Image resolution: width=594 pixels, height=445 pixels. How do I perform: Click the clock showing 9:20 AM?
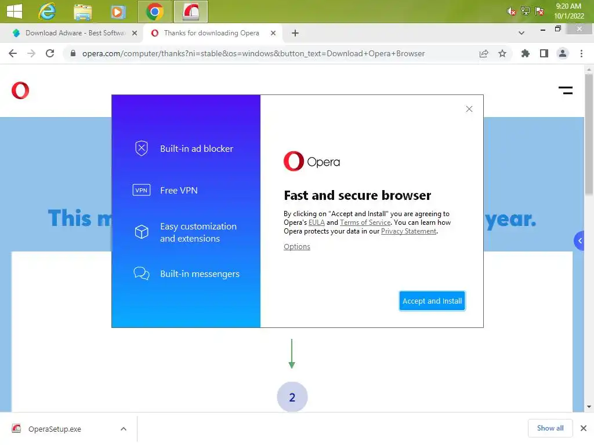(568, 6)
